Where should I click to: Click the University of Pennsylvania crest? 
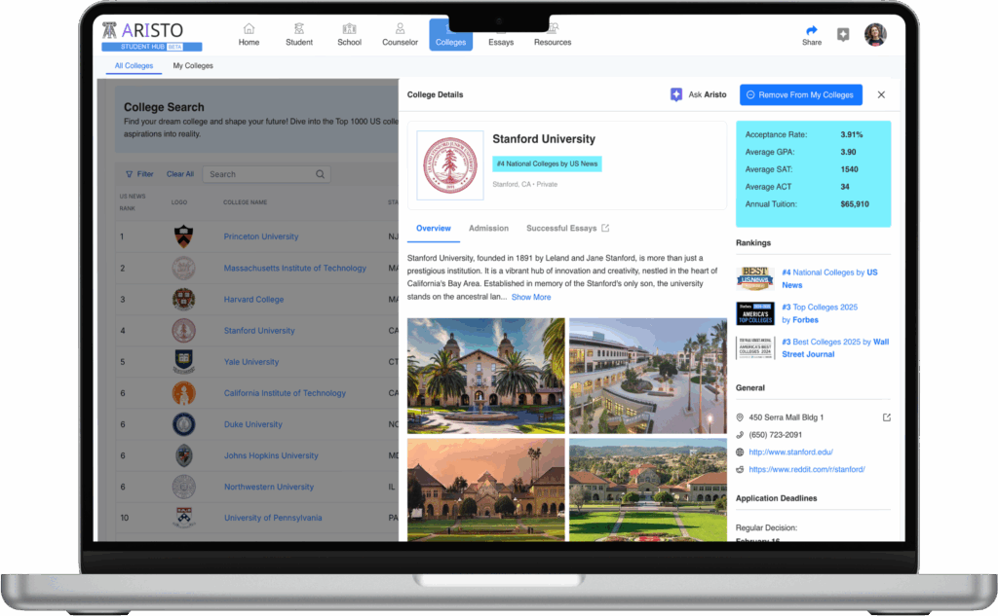[x=183, y=518]
